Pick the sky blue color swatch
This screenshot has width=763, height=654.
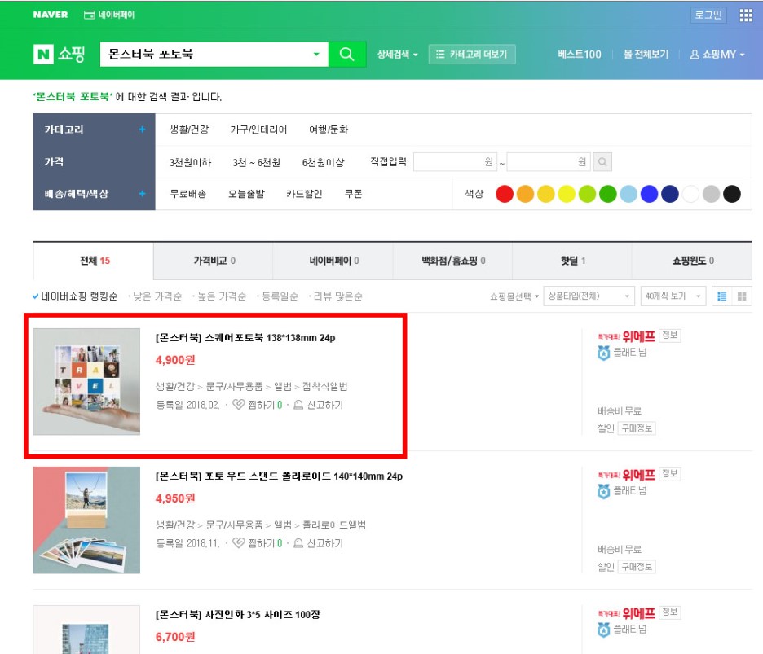point(628,194)
